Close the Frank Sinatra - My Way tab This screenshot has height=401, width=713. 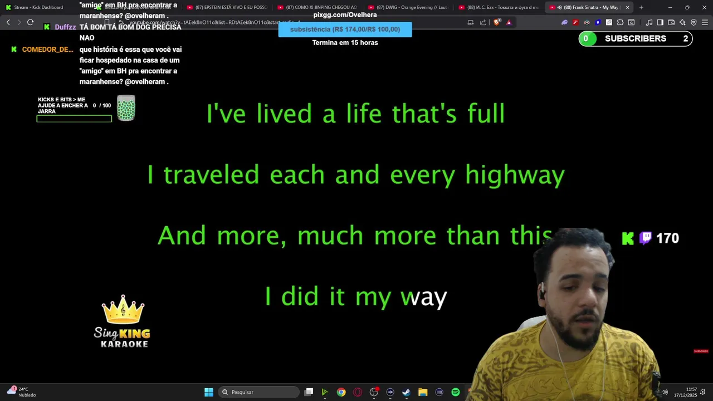point(627,7)
